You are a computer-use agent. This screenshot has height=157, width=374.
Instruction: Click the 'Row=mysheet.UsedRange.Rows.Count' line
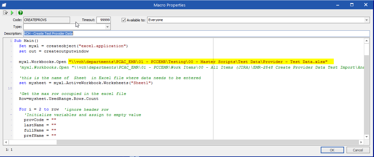tap(59, 99)
